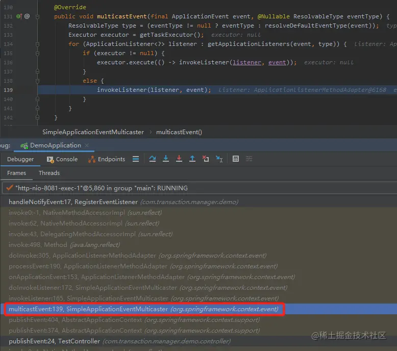Select frame doInvoke:305, ApplicationListenerMethodAdapter

click(198, 256)
